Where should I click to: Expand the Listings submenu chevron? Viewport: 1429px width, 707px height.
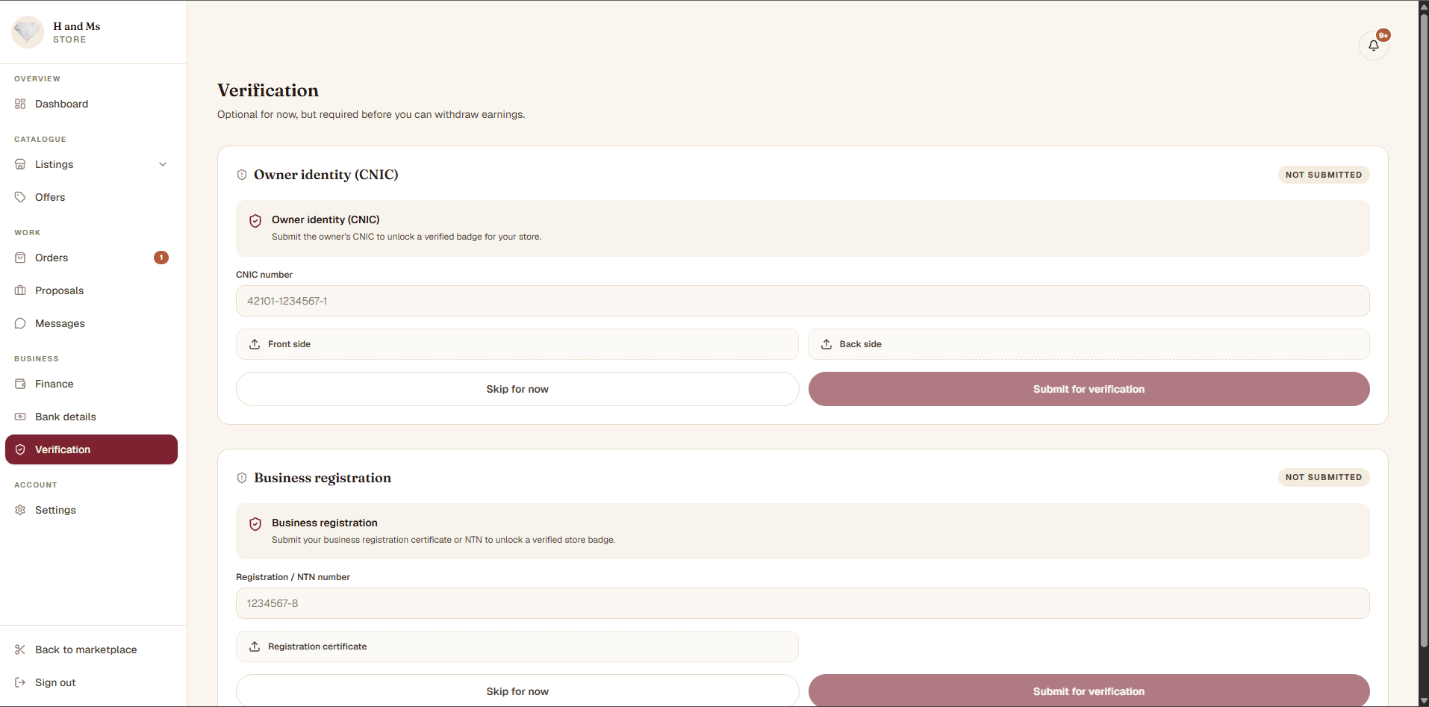[163, 164]
